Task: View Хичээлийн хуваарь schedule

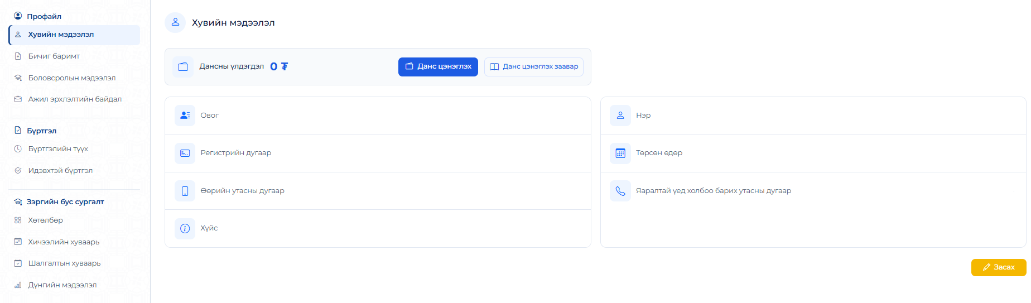Action: click(x=74, y=242)
